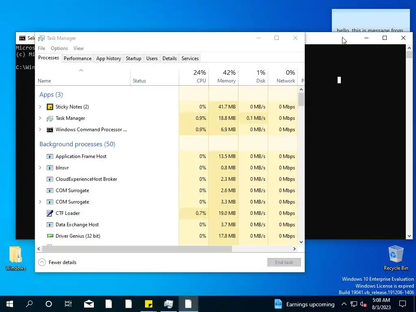The width and height of the screenshot is (416, 312).
Task: Expand the Sticky Notes (2) process group
Action: (40, 107)
